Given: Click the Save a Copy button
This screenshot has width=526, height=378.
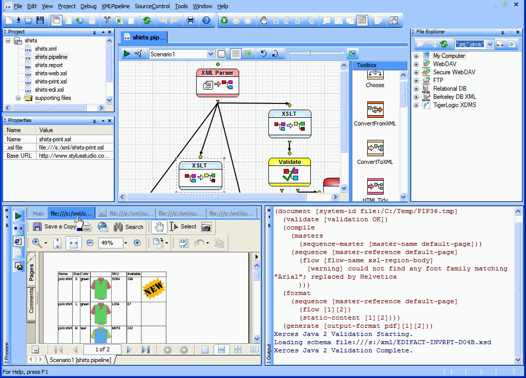Looking at the screenshot, I should 54,227.
